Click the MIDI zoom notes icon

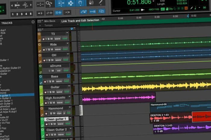[x=25, y=5]
